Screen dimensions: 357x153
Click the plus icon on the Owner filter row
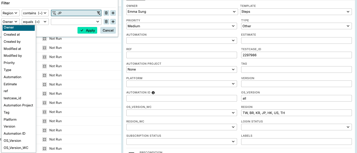113,22
